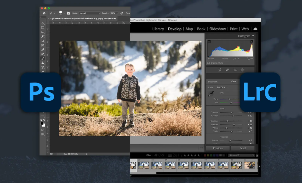The image size is (302, 183).
Task: Open the edit toolbar three-dots icon
Action: point(43,116)
